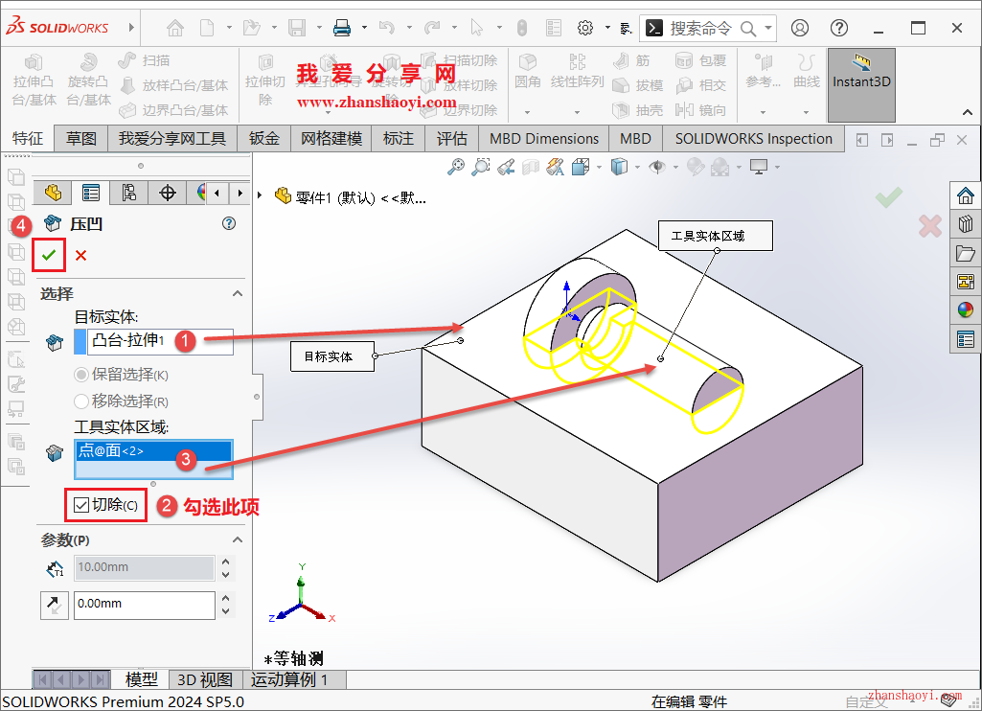This screenshot has height=711, width=982.
Task: Open the 评估 tab
Action: (x=451, y=138)
